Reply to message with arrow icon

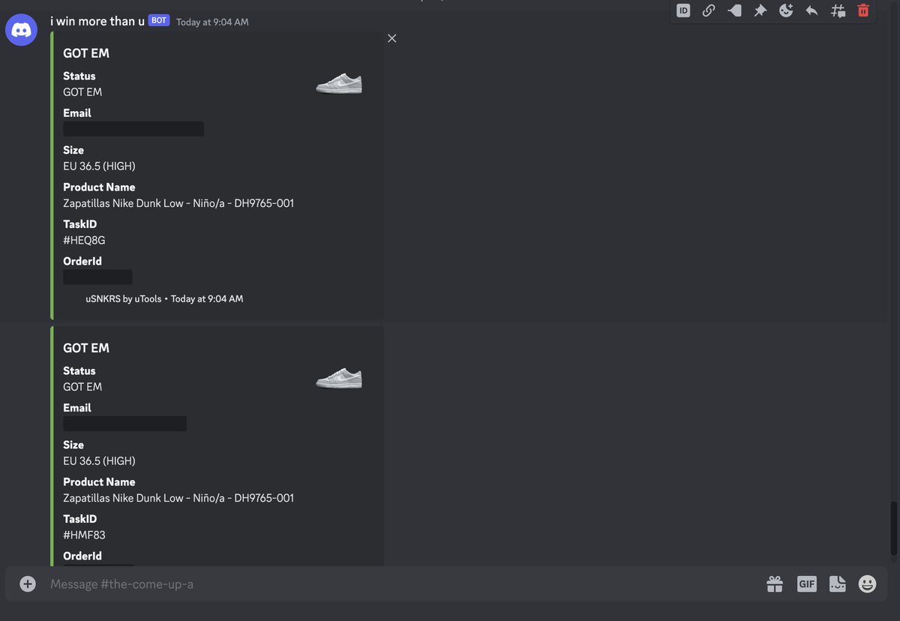click(811, 10)
